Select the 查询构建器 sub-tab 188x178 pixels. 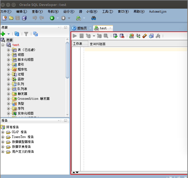97,44
